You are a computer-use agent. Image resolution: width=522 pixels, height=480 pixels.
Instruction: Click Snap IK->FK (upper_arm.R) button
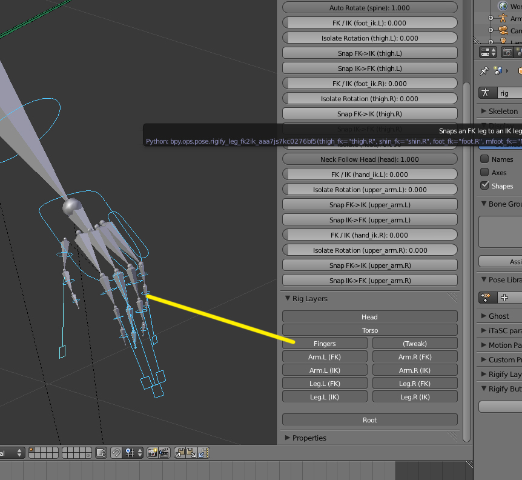(x=370, y=281)
